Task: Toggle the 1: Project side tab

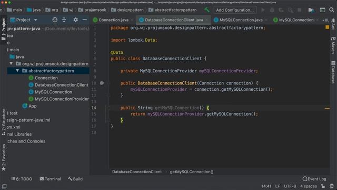Action: coord(4,29)
